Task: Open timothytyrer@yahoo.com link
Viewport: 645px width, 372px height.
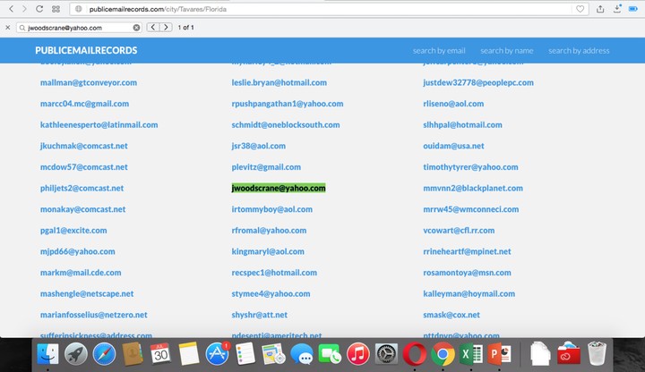Action: click(x=470, y=167)
